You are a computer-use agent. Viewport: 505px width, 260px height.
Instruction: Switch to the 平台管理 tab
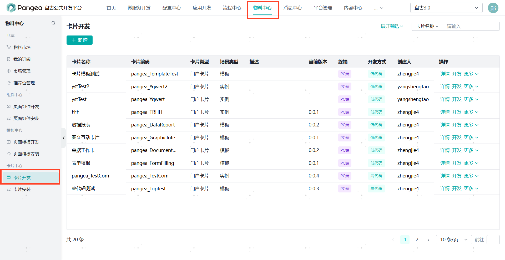323,8
